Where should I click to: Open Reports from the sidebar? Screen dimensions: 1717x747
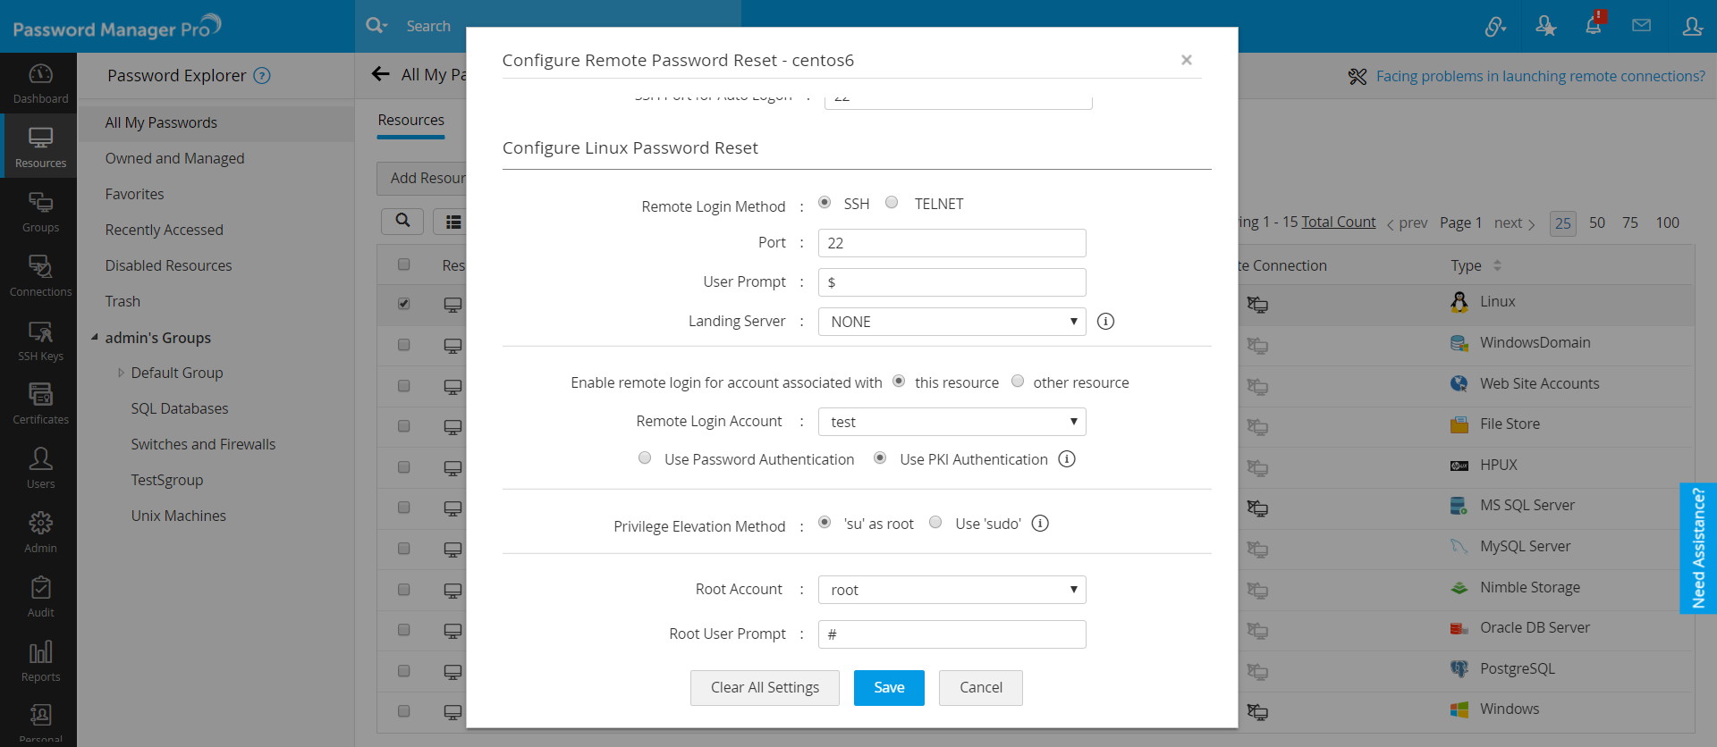click(x=40, y=660)
